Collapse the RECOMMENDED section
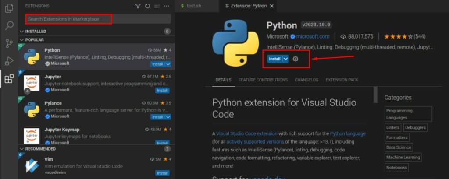This screenshot has height=179, width=449. point(97,149)
